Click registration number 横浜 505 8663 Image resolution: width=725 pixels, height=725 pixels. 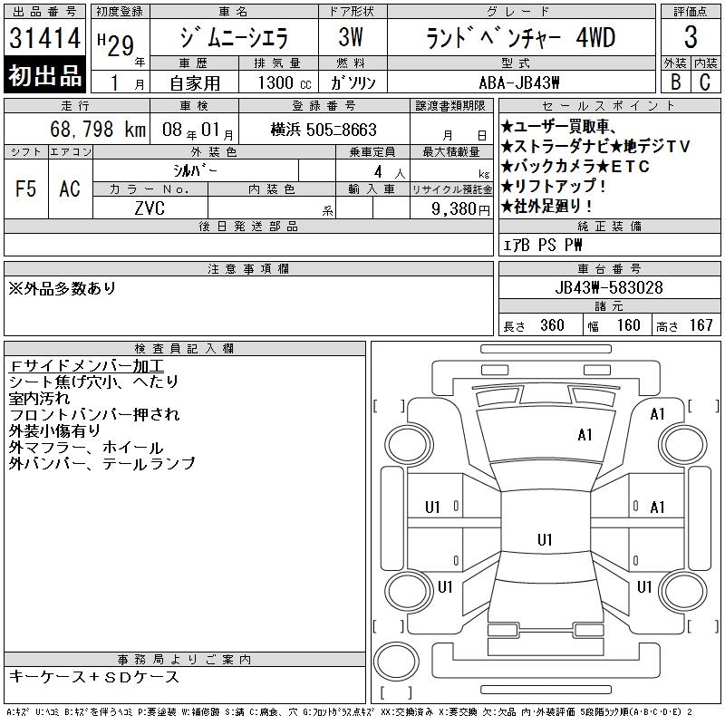324,130
